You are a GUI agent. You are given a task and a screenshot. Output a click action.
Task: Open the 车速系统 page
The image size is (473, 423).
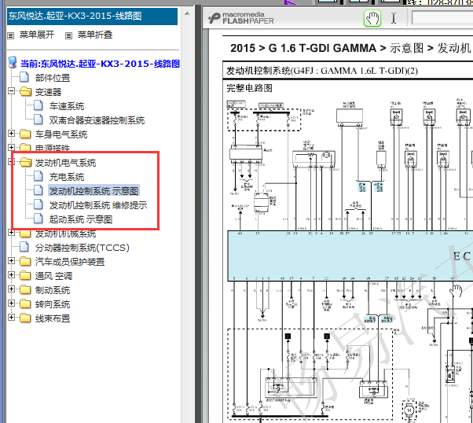67,106
